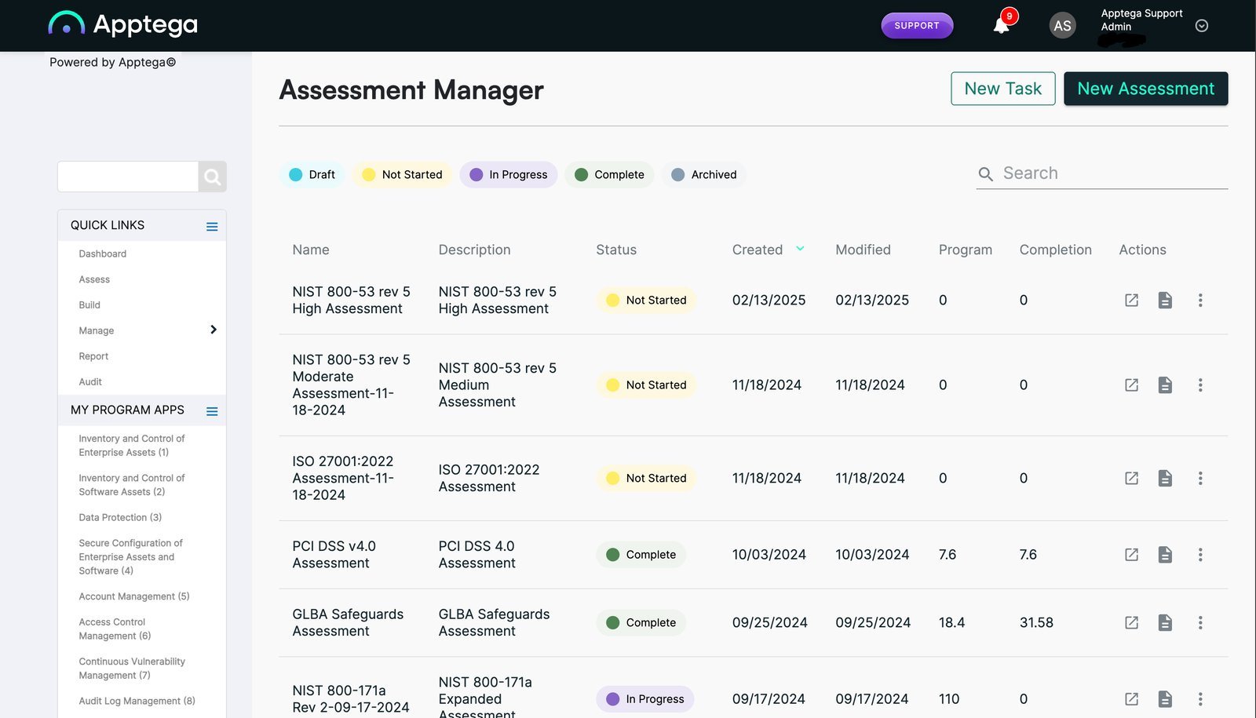Open document icon for NIST 800-171a Rev 2
This screenshot has width=1256, height=718.
(1165, 698)
